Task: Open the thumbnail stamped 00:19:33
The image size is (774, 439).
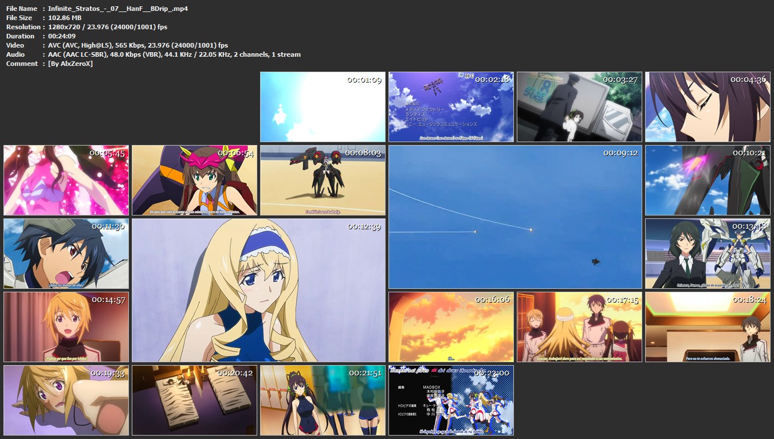Action: (x=66, y=400)
